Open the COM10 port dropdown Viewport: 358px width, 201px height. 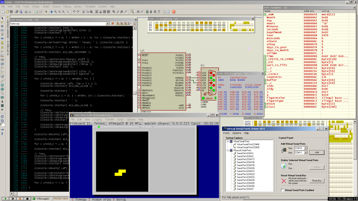tap(306, 147)
